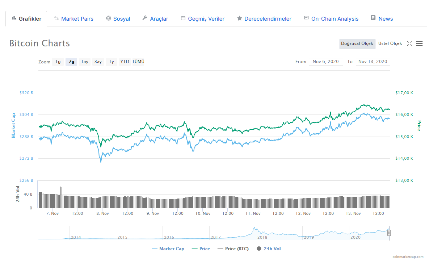Grab the navigator range slider handle
Viewport: 442px width, 263px height.
(389, 233)
